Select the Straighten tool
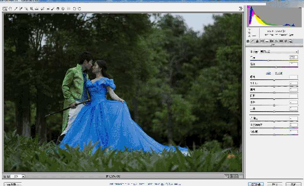Viewport: 304px width, 186px height. (x=36, y=9)
